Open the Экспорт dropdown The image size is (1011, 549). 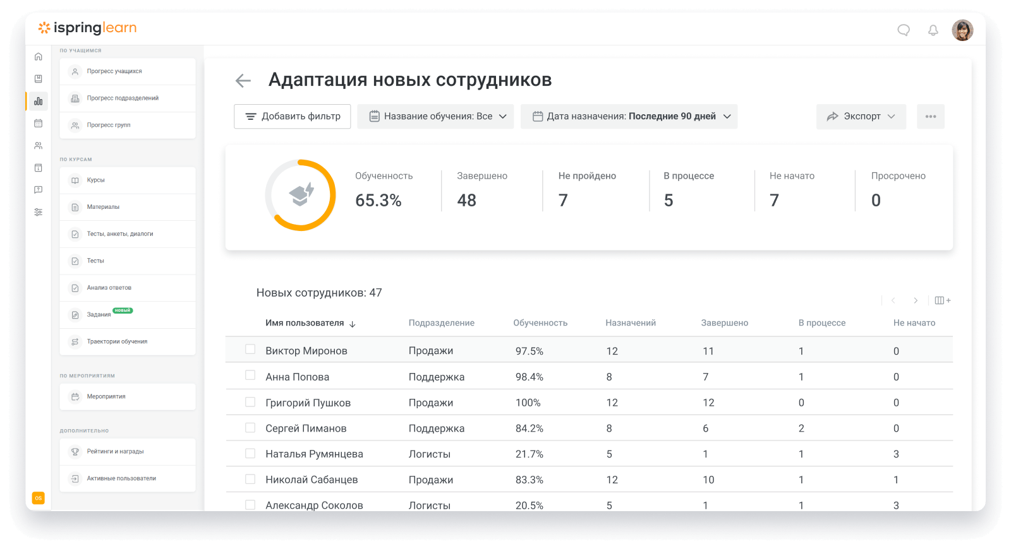(x=861, y=117)
